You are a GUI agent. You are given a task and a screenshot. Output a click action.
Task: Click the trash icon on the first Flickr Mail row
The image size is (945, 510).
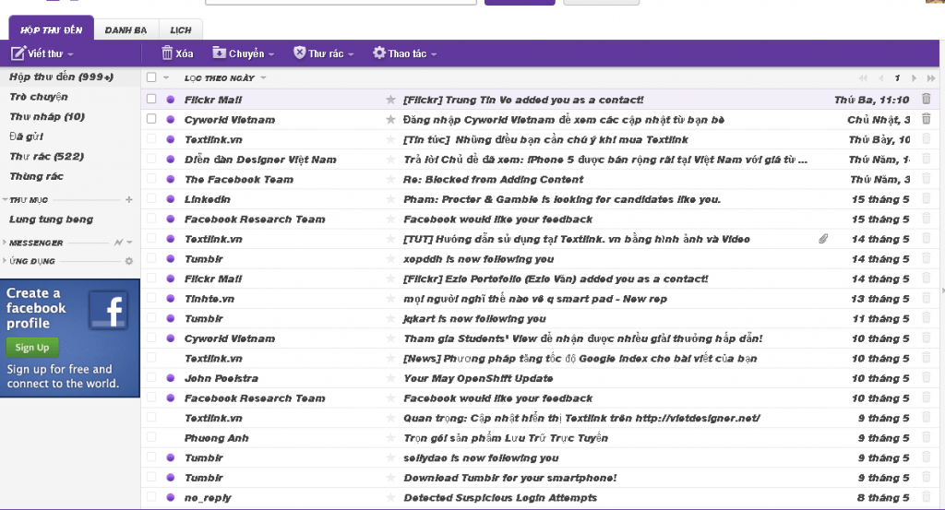pos(927,100)
